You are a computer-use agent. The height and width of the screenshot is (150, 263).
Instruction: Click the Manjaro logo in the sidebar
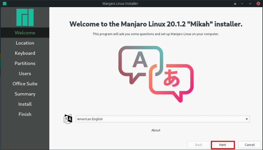[25, 17]
